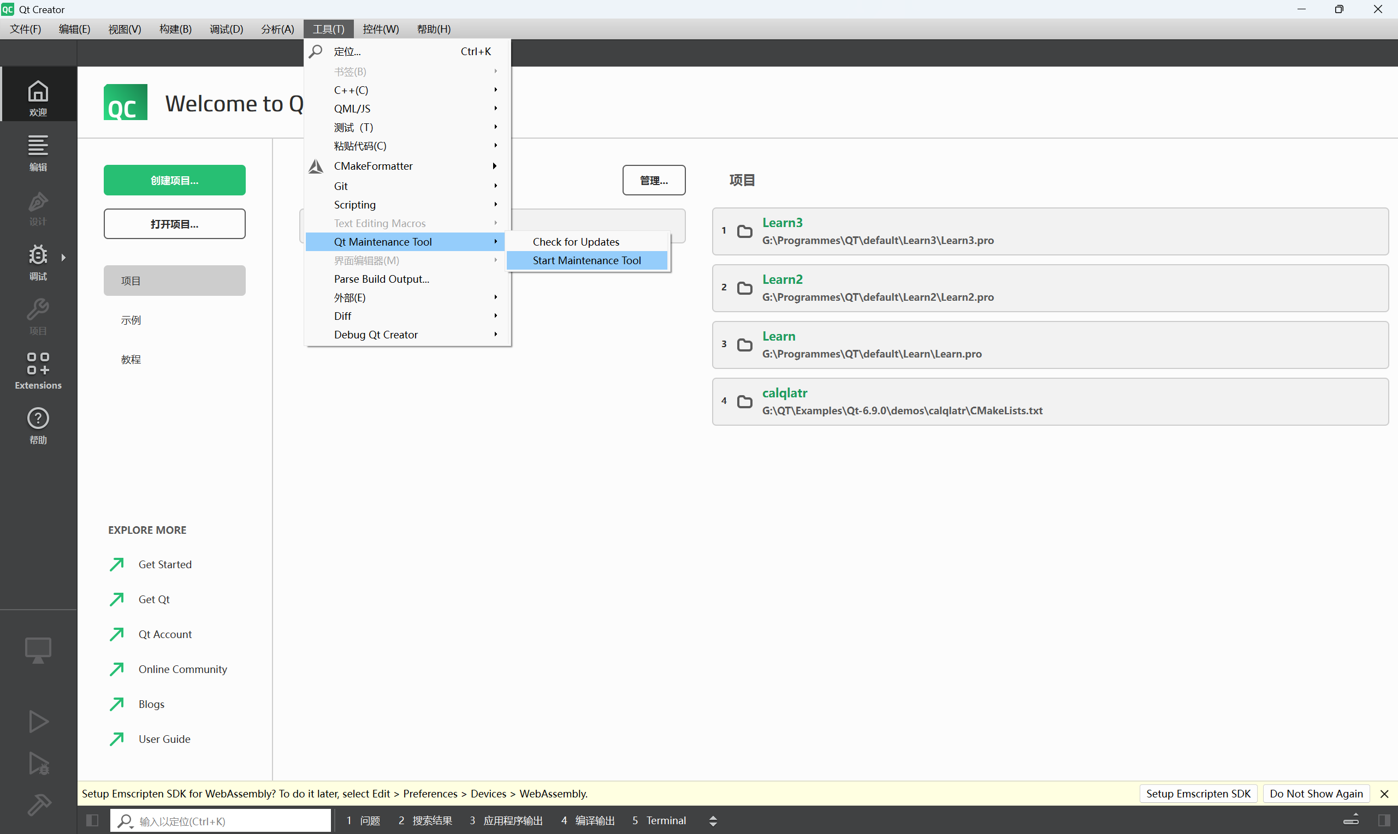Click the Run play button
The width and height of the screenshot is (1398, 834).
click(x=38, y=722)
